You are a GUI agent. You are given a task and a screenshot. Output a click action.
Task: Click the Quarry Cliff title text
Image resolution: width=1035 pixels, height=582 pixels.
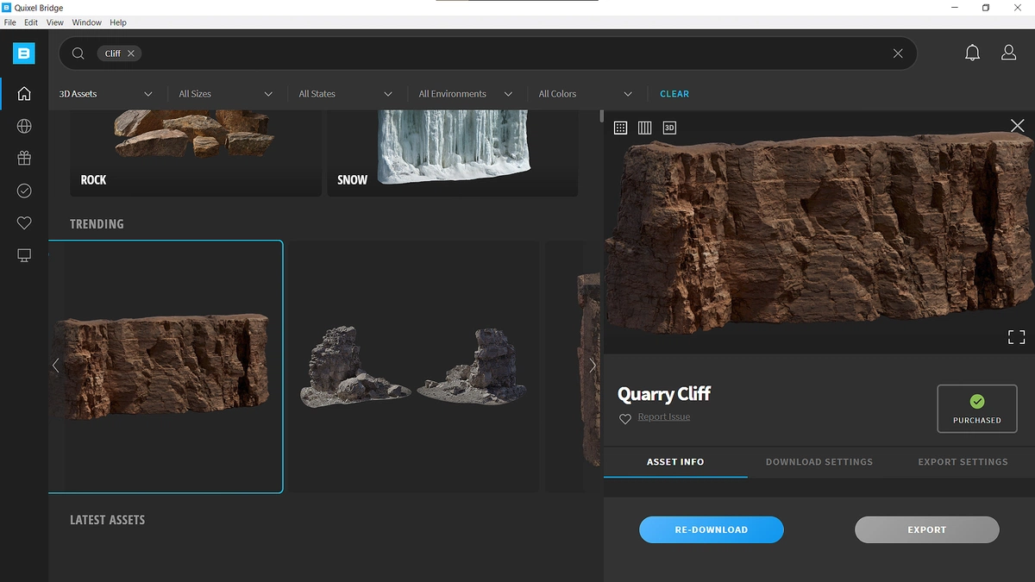point(664,394)
